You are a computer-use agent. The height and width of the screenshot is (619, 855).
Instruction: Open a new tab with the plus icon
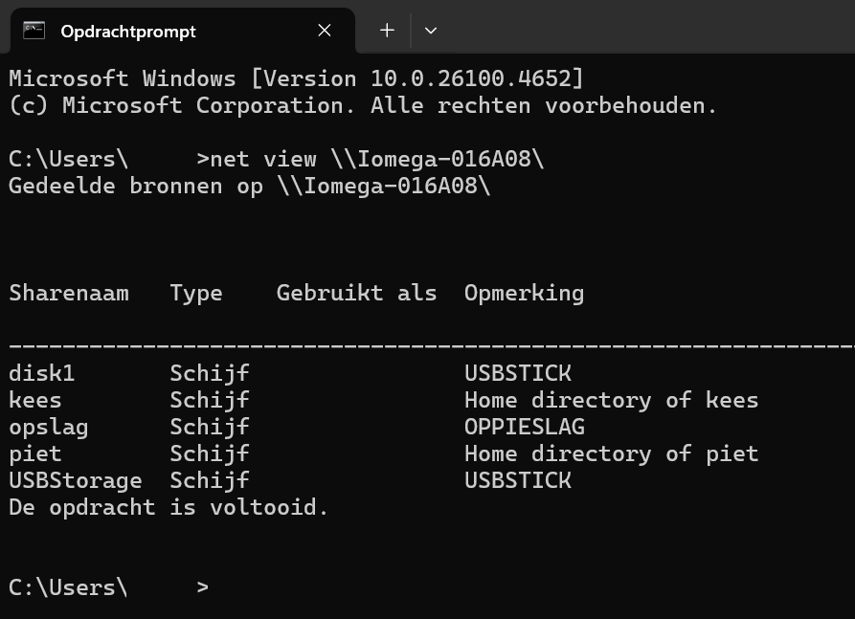click(387, 31)
